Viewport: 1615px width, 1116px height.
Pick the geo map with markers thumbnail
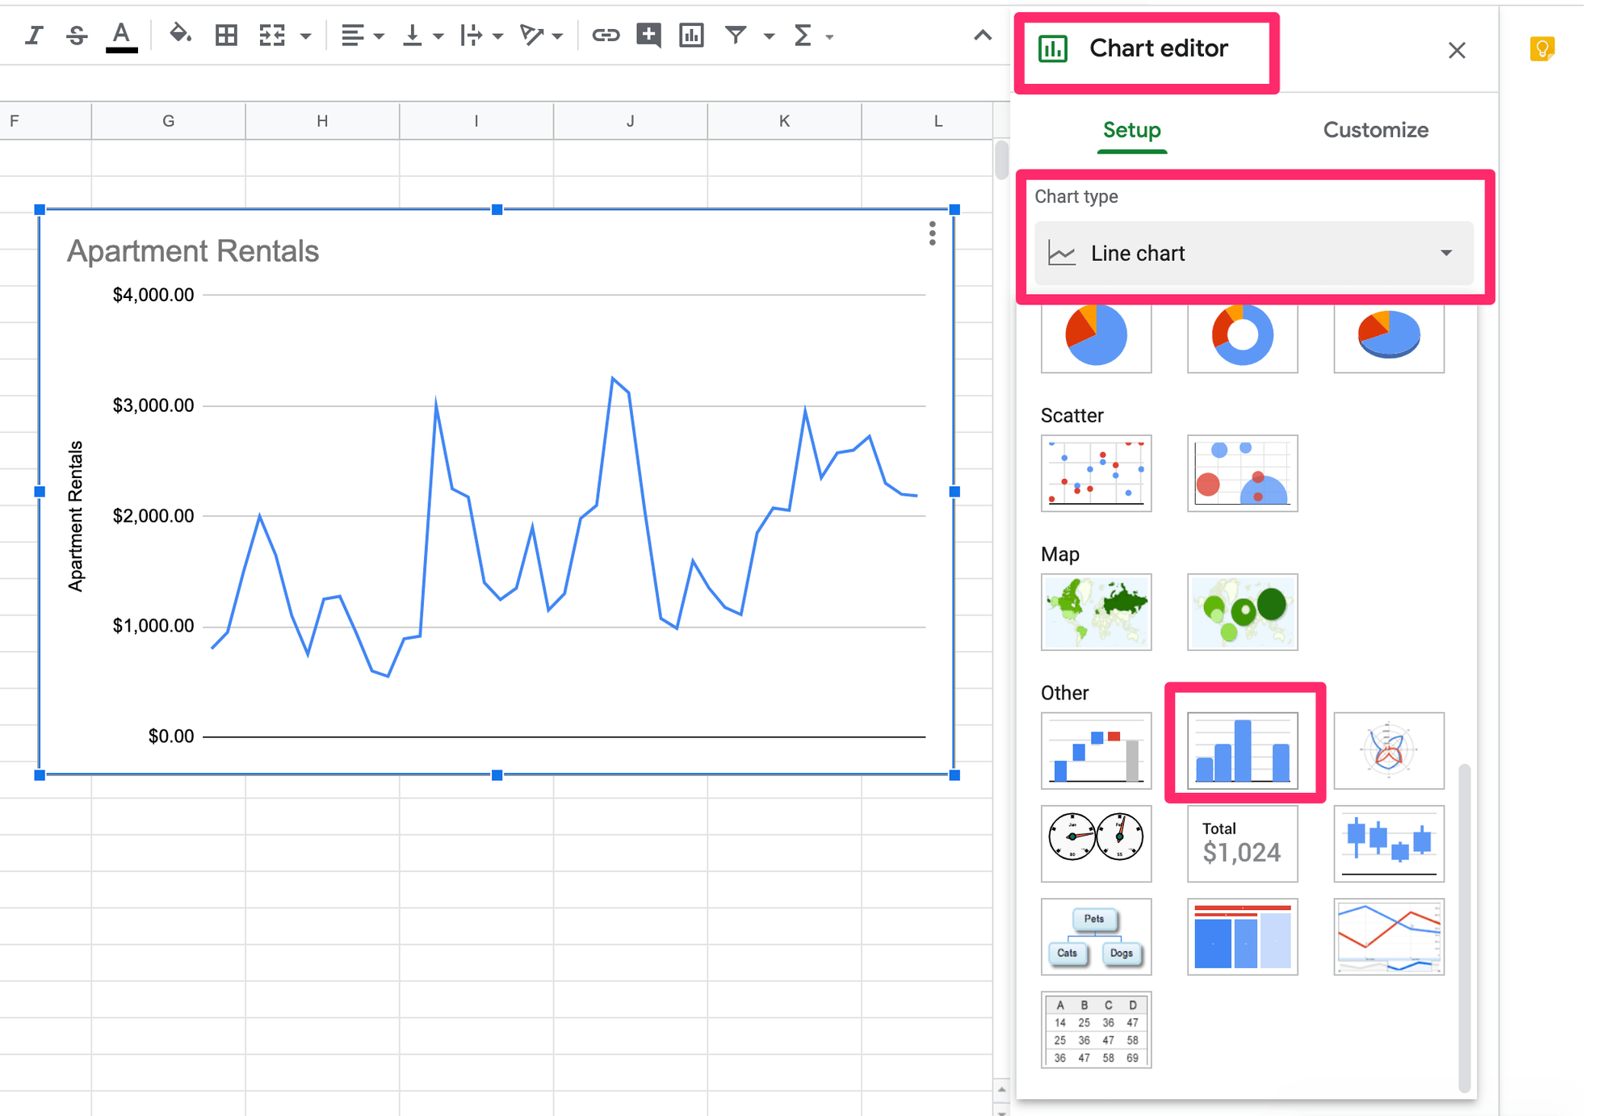click(1242, 612)
